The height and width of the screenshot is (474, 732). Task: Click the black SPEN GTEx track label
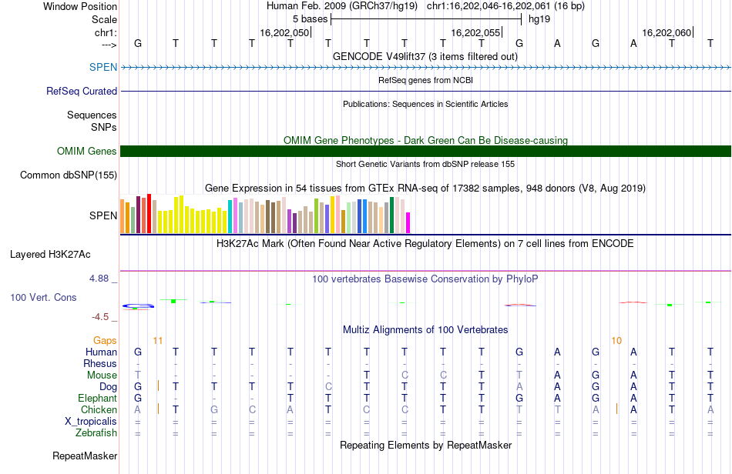pyautogui.click(x=103, y=215)
